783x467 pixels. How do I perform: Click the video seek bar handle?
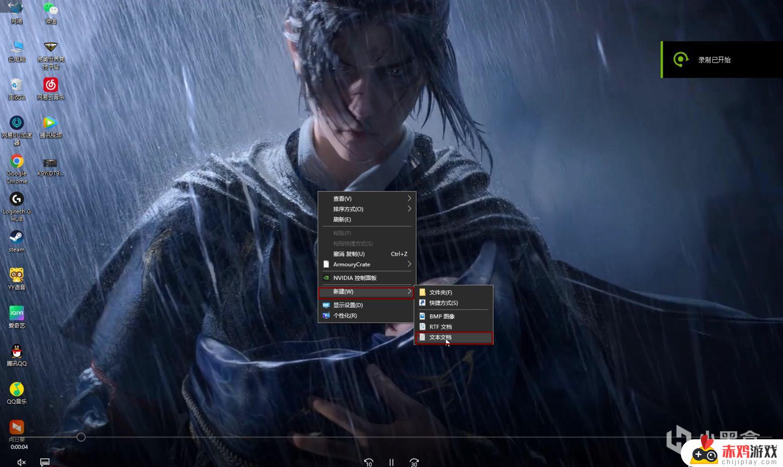click(x=81, y=437)
